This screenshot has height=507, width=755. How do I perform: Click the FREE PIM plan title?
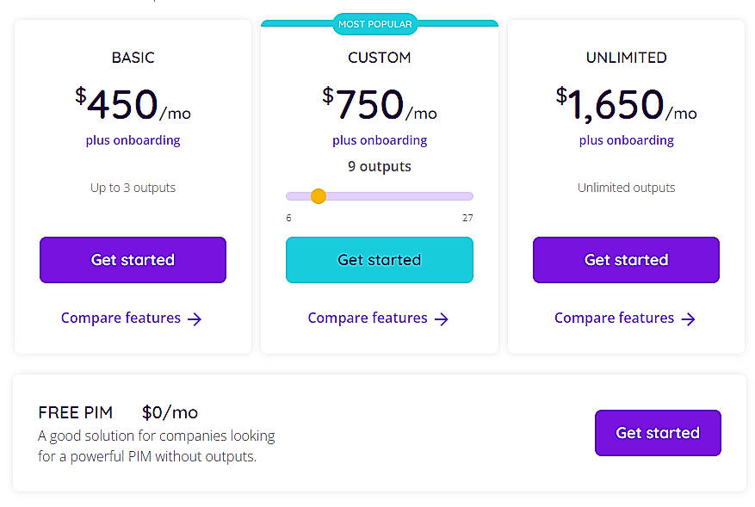point(76,412)
